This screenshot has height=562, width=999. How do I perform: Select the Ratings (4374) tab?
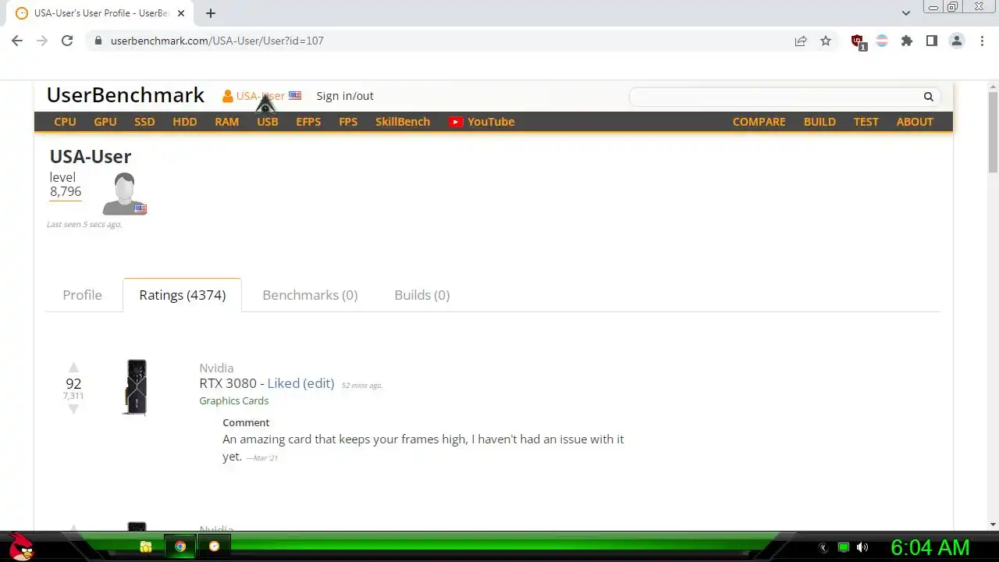pos(183,295)
